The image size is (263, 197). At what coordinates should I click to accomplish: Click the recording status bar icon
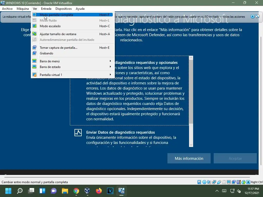pos(233,182)
